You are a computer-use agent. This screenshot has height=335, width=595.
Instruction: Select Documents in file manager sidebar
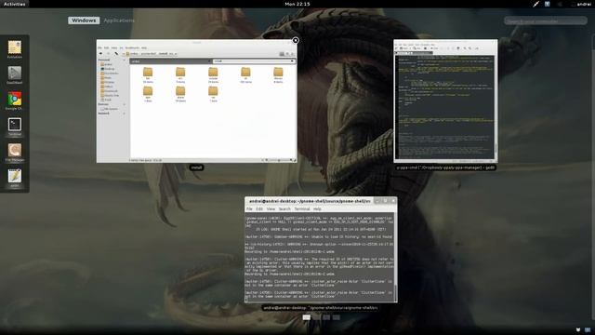pos(110,74)
